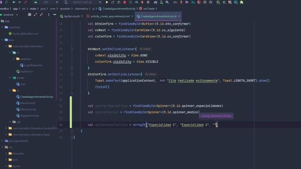Viewport: 301px width, 169px height.
Task: Close the ApiService.kt tab
Action: click(82, 16)
